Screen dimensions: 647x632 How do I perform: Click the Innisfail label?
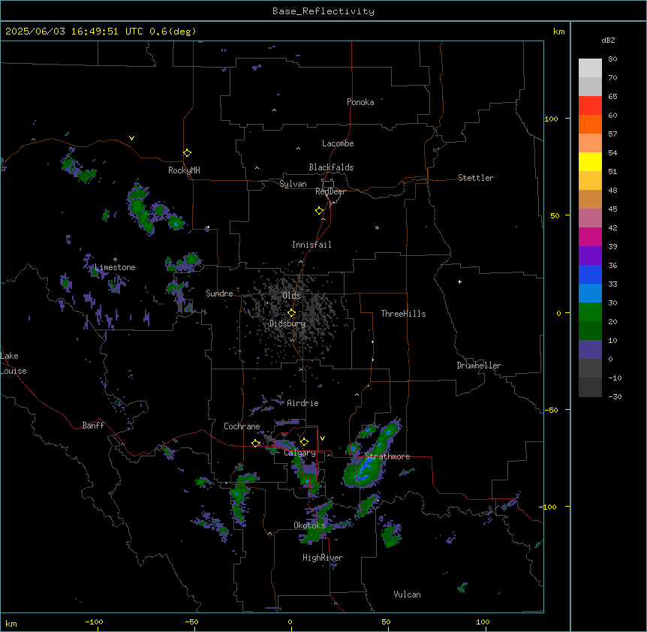coord(311,245)
